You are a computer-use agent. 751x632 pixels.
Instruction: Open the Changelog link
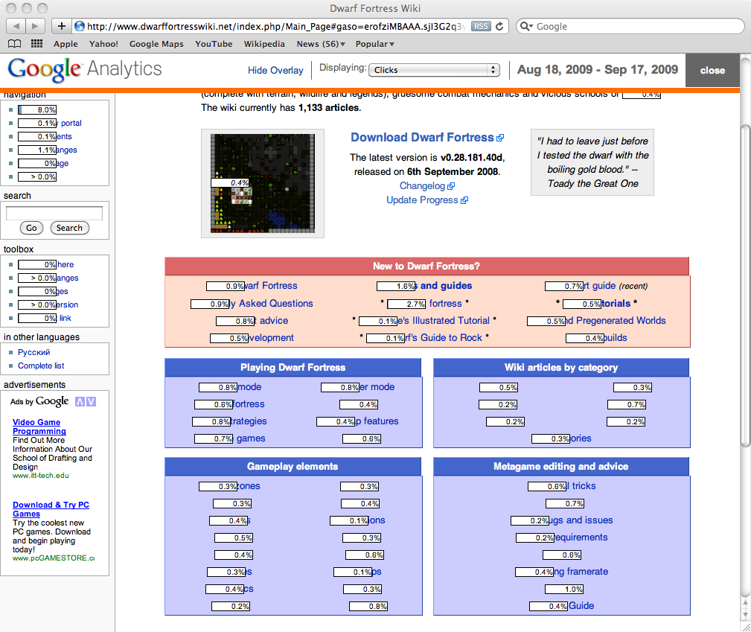(426, 186)
